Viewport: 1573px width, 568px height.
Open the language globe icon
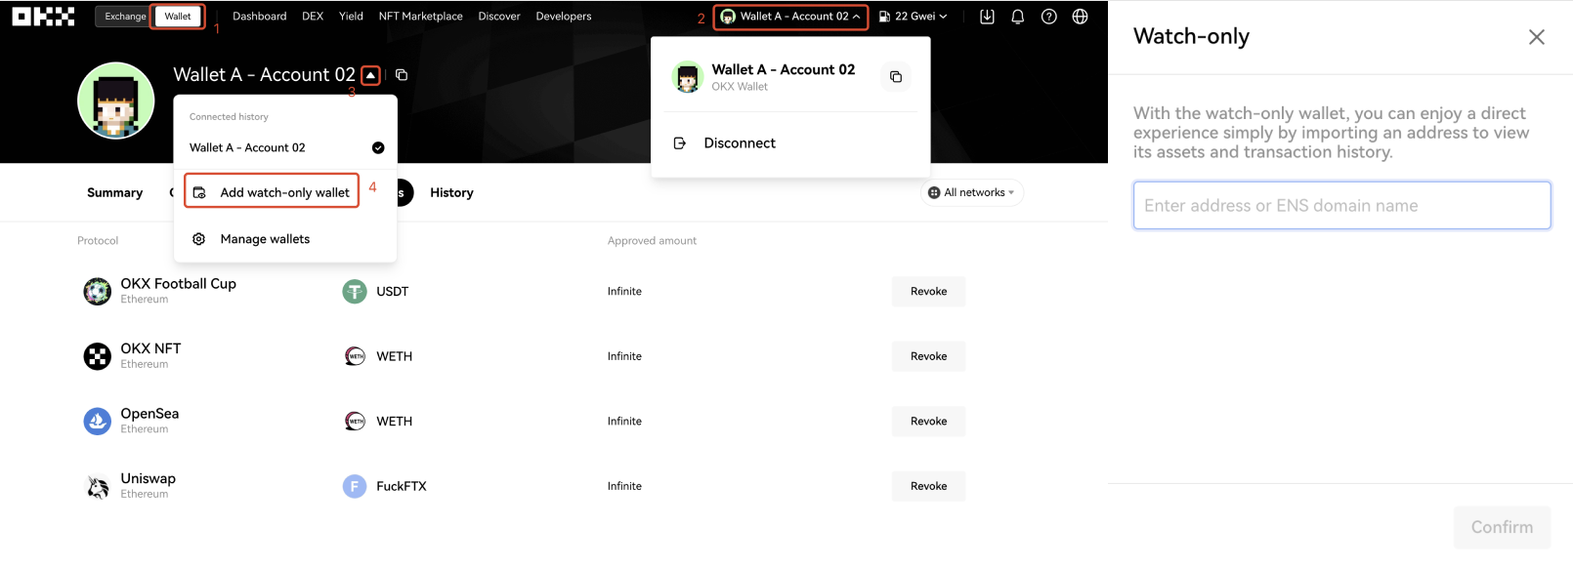pyautogui.click(x=1080, y=17)
